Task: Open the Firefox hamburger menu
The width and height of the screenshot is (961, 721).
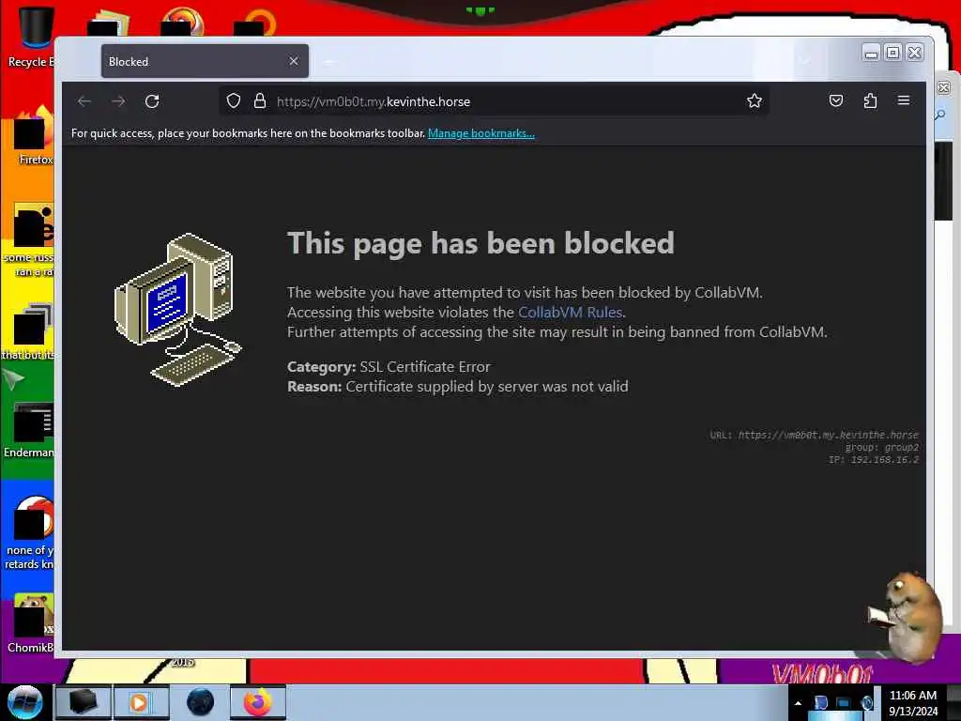Action: (x=904, y=100)
